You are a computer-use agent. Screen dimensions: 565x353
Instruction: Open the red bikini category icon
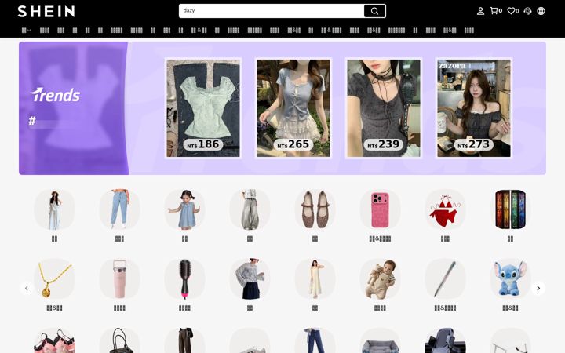[445, 209]
